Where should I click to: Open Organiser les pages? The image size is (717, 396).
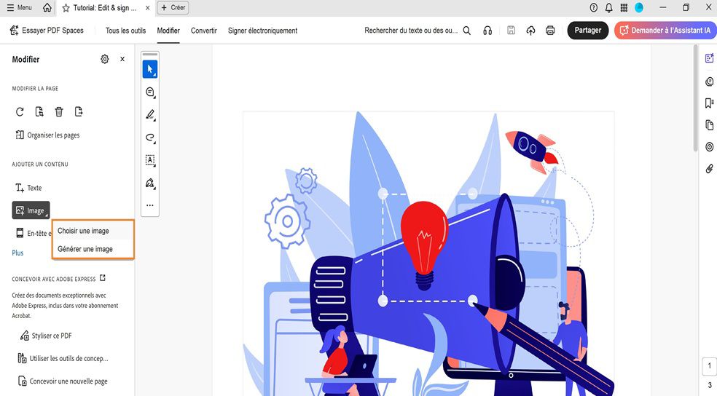[47, 135]
